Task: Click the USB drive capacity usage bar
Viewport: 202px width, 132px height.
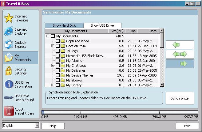Action: [120, 112]
